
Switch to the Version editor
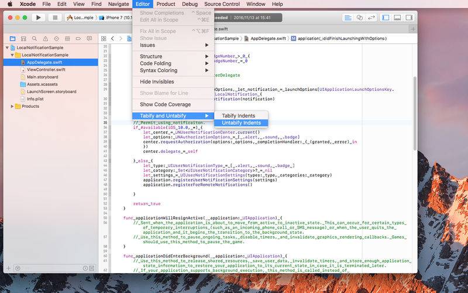pos(371,18)
